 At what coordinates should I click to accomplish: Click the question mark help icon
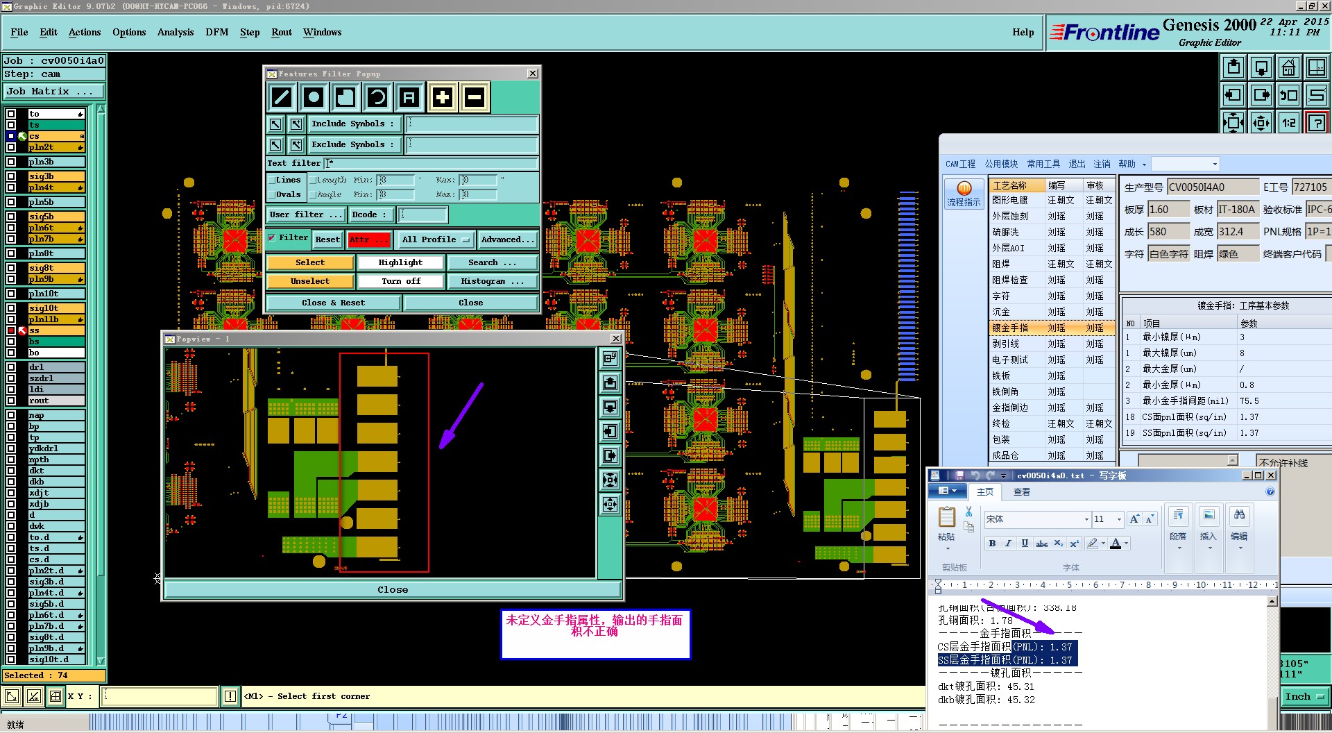click(x=1316, y=123)
